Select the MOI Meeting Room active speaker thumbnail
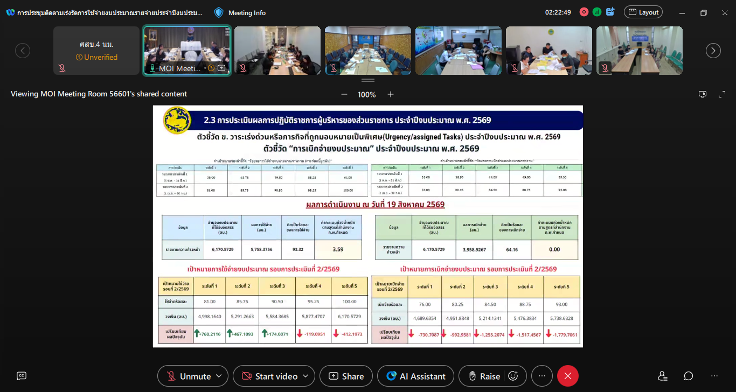 187,51
